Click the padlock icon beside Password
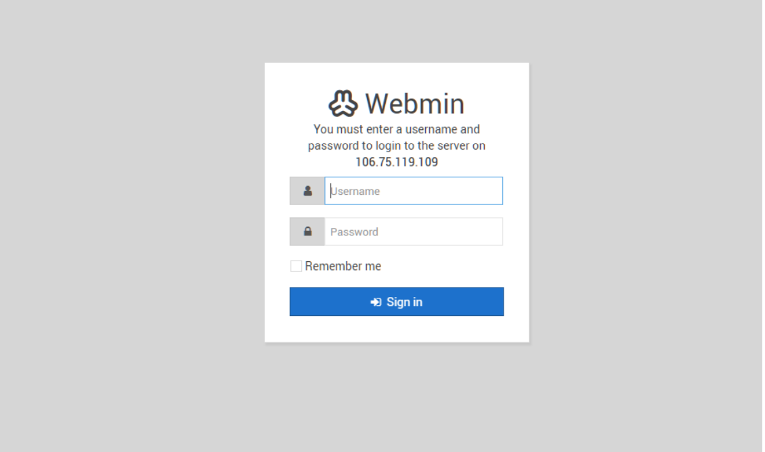Image resolution: width=765 pixels, height=452 pixels. [307, 231]
